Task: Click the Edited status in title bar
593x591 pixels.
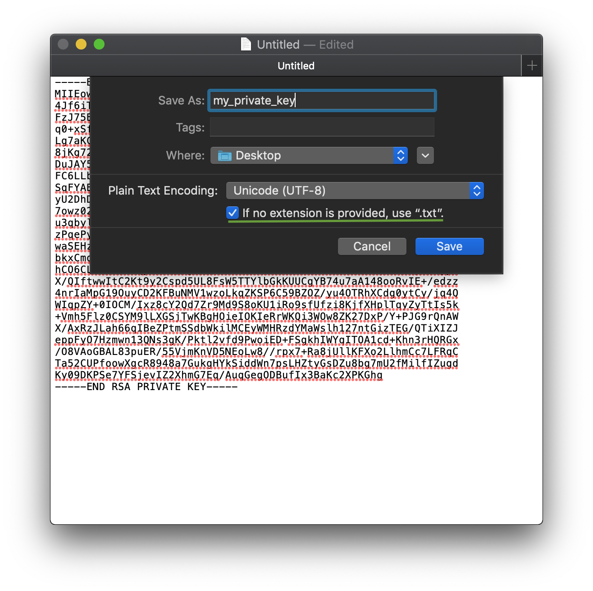Action: click(336, 45)
